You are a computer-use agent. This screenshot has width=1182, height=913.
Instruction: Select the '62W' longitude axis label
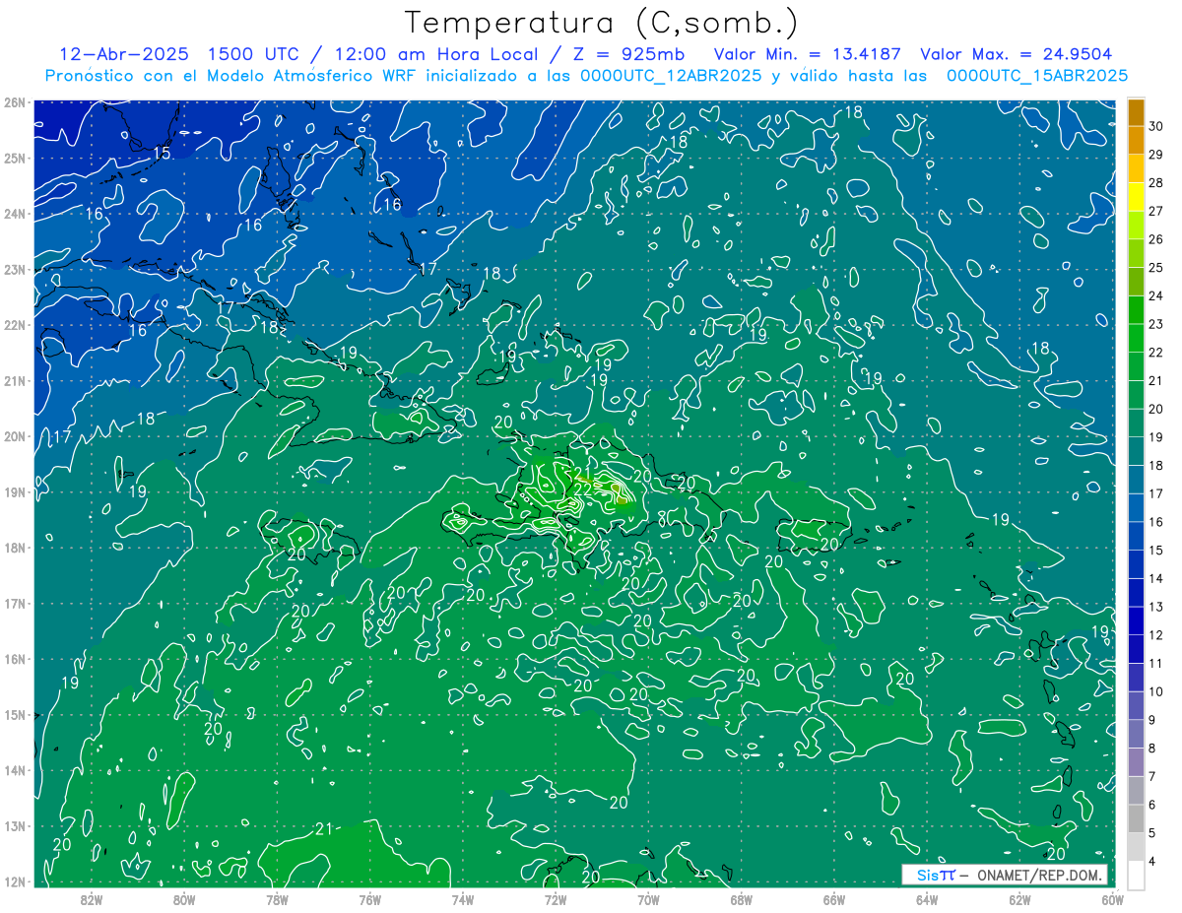point(1018,898)
